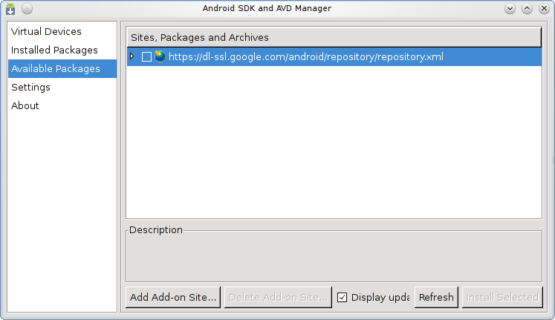Click the globe icon of the repository entry
Viewport: 555px width, 320px height.
click(x=160, y=56)
